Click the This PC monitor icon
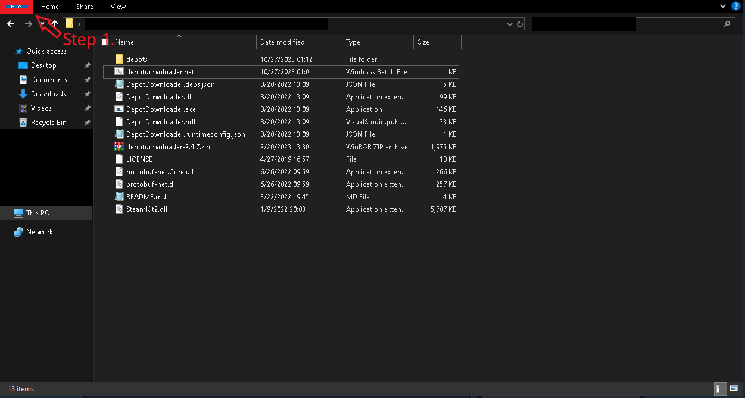Image resolution: width=745 pixels, height=398 pixels. pyautogui.click(x=18, y=213)
